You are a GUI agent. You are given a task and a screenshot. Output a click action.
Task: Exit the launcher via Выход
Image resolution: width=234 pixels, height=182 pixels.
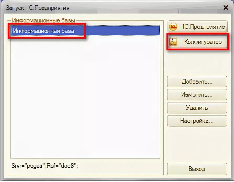pos(197,169)
